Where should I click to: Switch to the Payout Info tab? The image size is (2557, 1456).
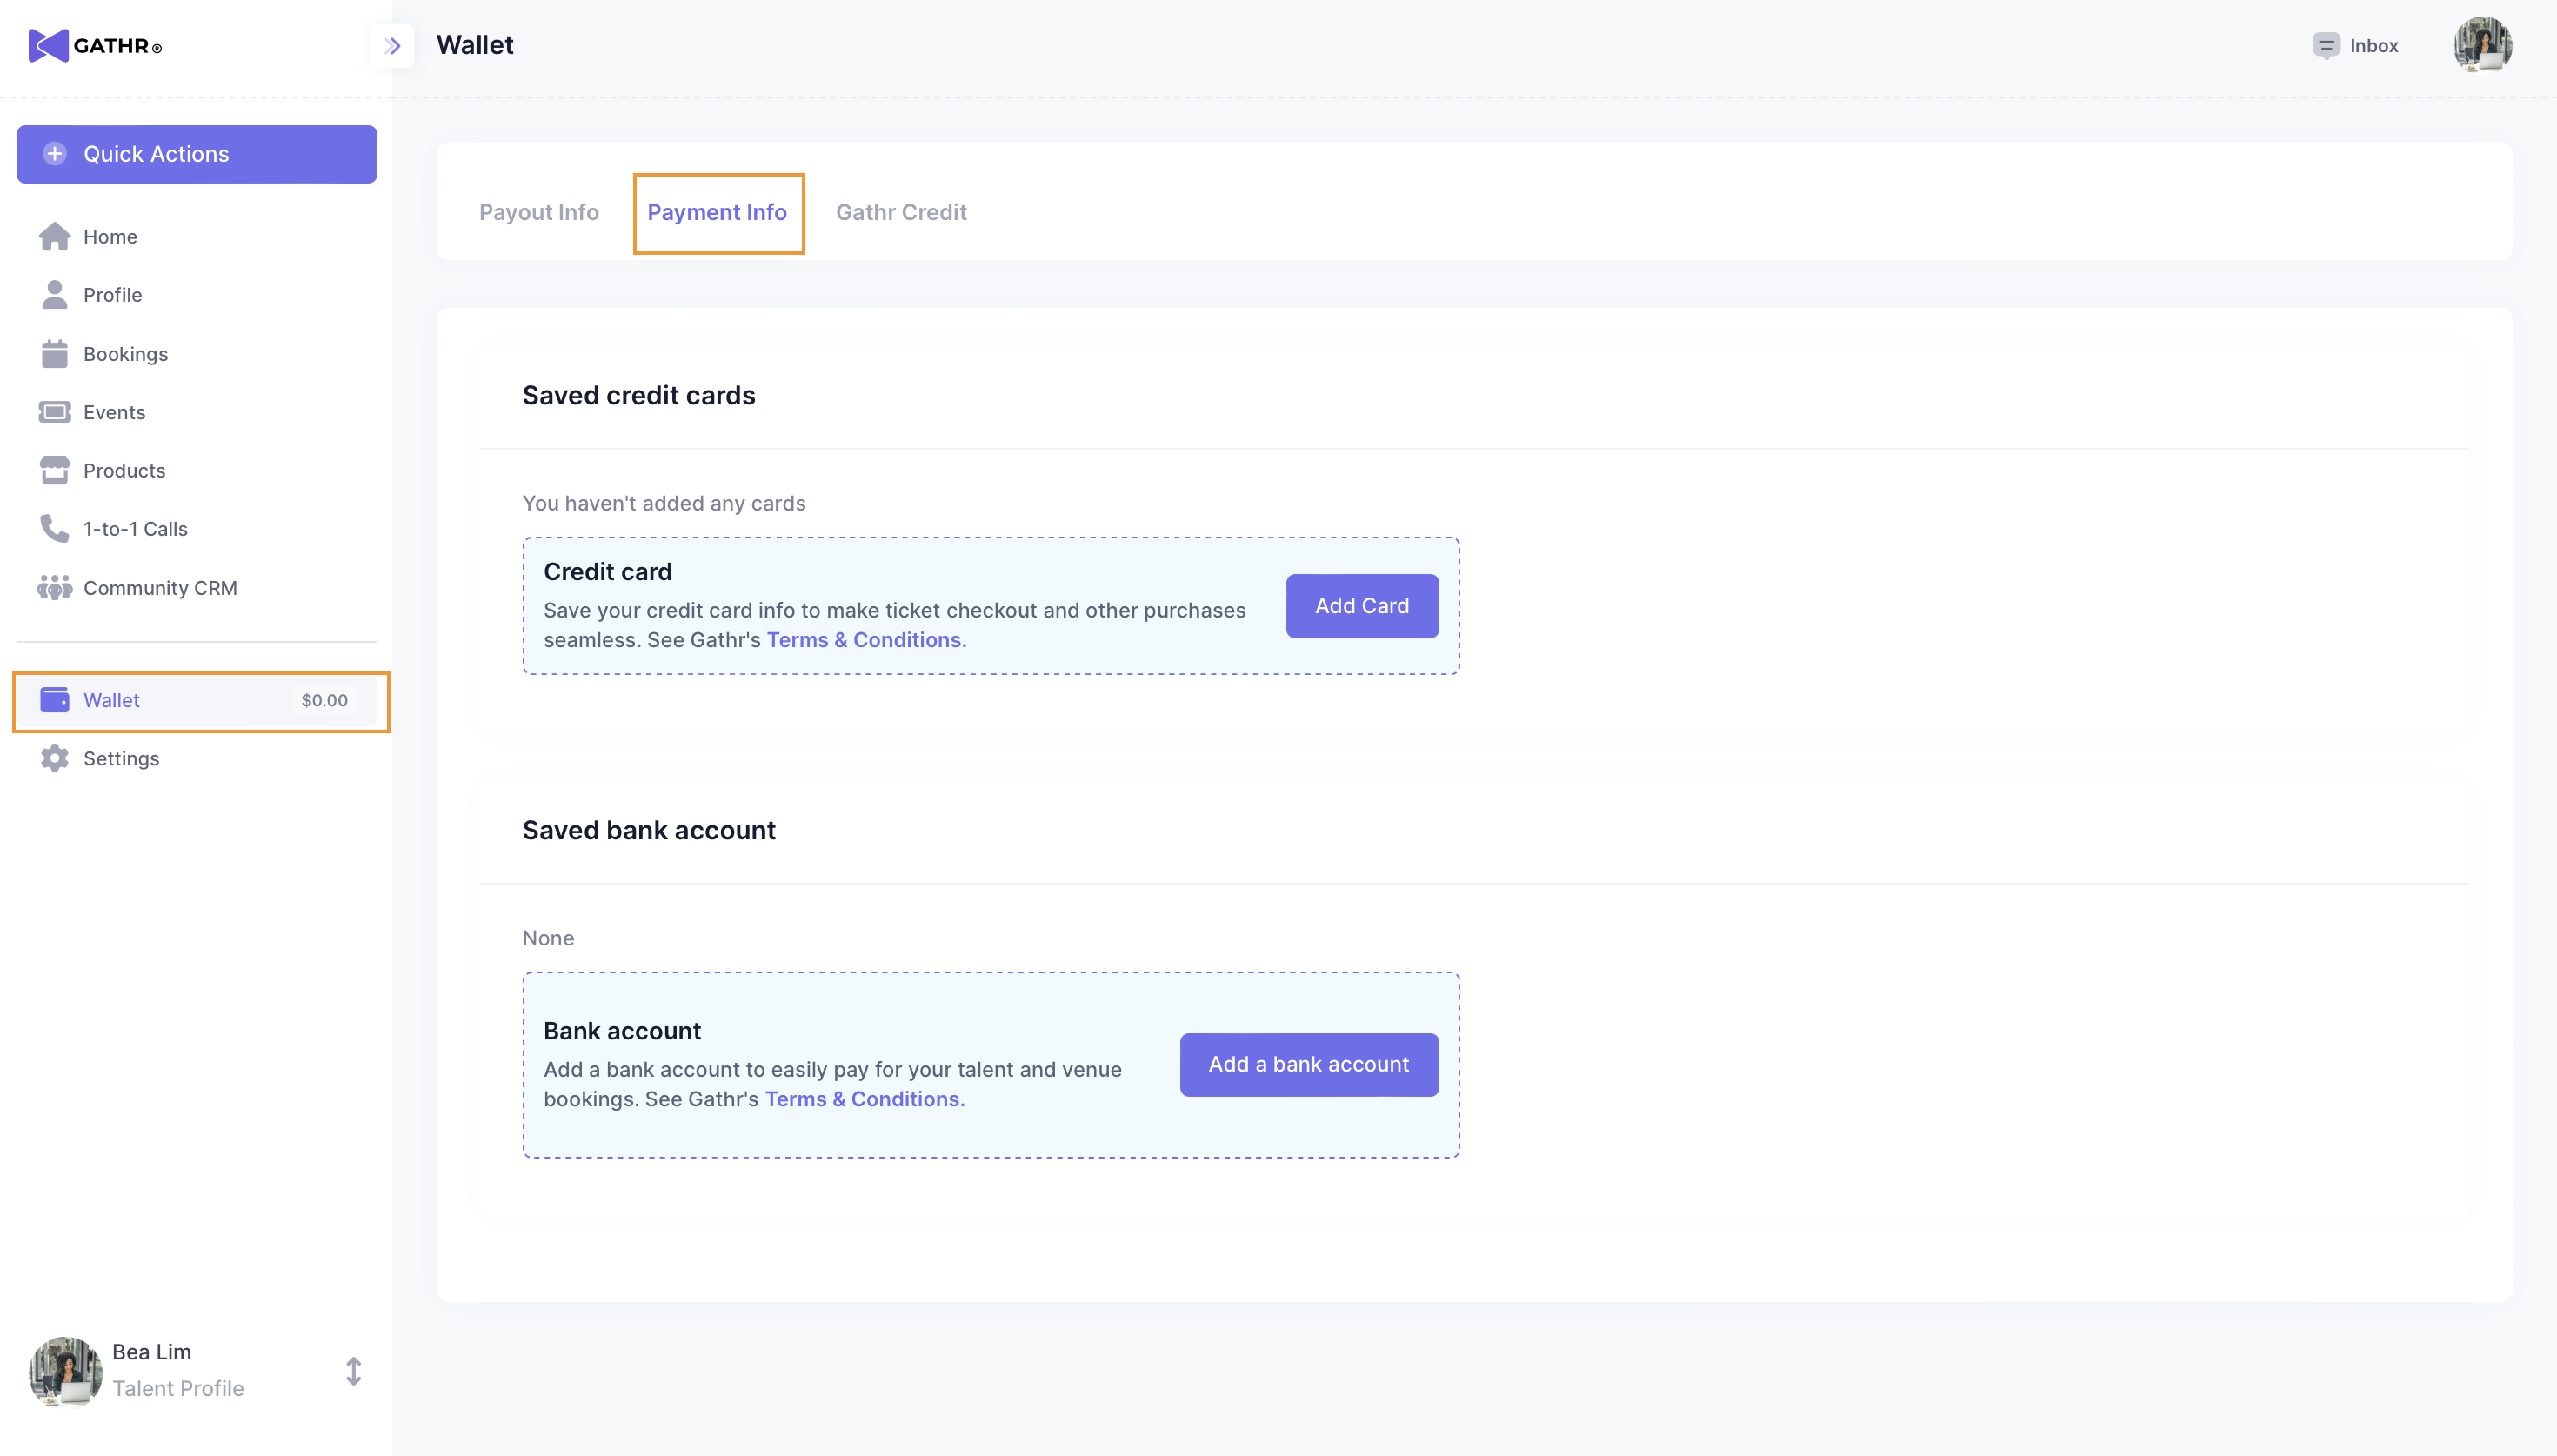tap(538, 212)
